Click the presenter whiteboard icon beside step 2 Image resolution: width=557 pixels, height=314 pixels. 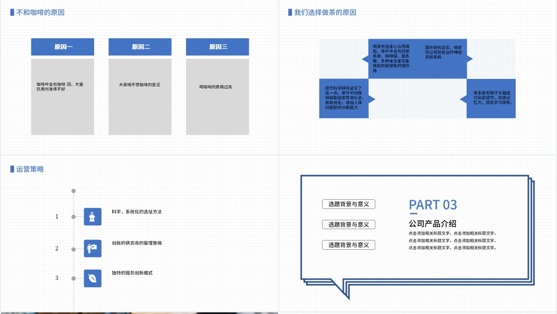point(92,248)
